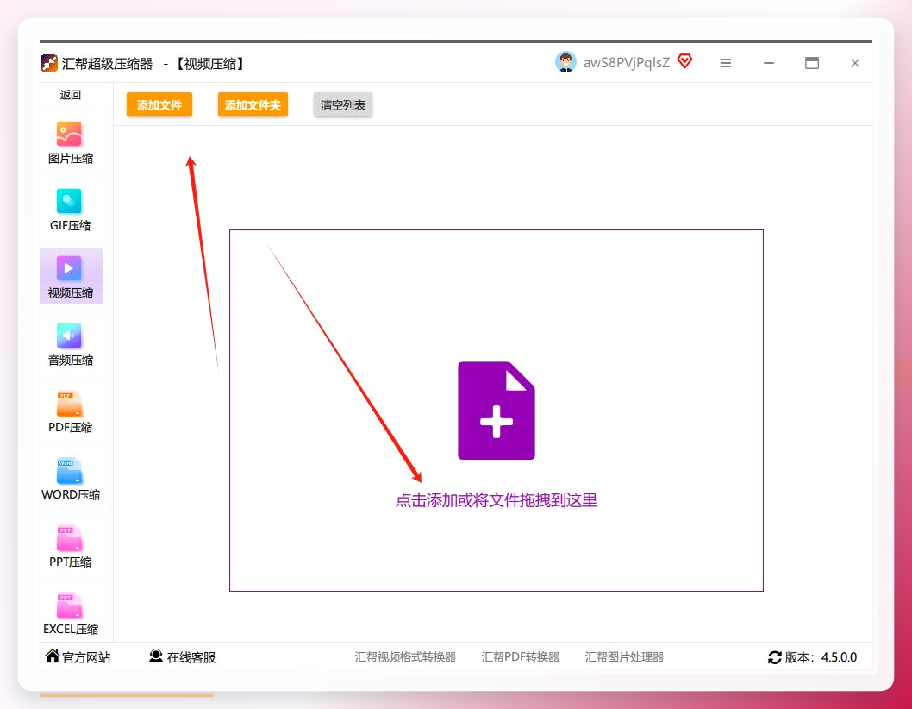Click the app logo in title bar
Image resolution: width=912 pixels, height=709 pixels.
[x=49, y=63]
